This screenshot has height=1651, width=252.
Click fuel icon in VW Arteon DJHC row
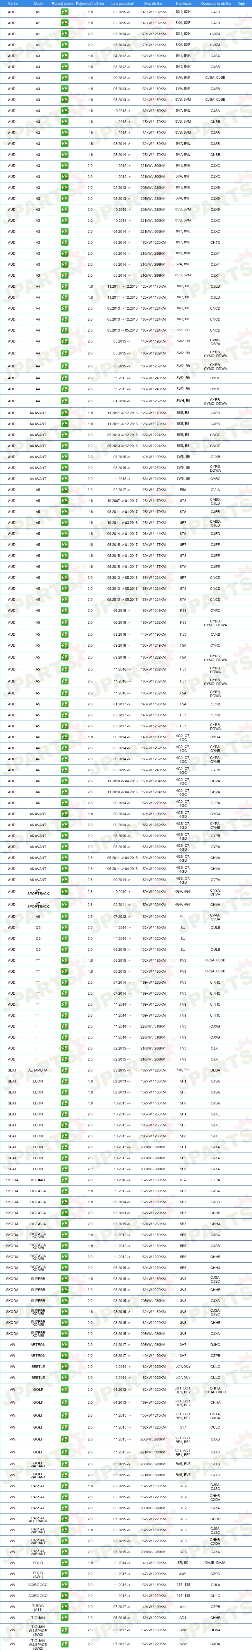click(x=64, y=1345)
